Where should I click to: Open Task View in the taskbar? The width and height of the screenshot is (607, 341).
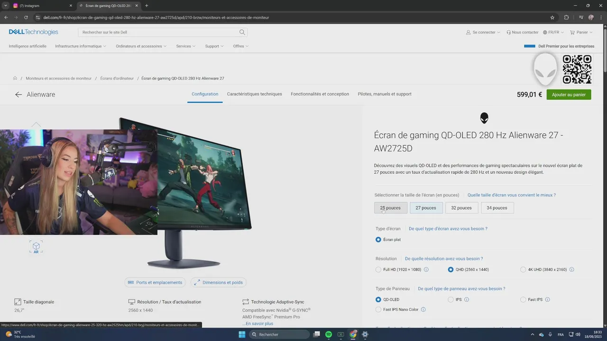pyautogui.click(x=317, y=334)
